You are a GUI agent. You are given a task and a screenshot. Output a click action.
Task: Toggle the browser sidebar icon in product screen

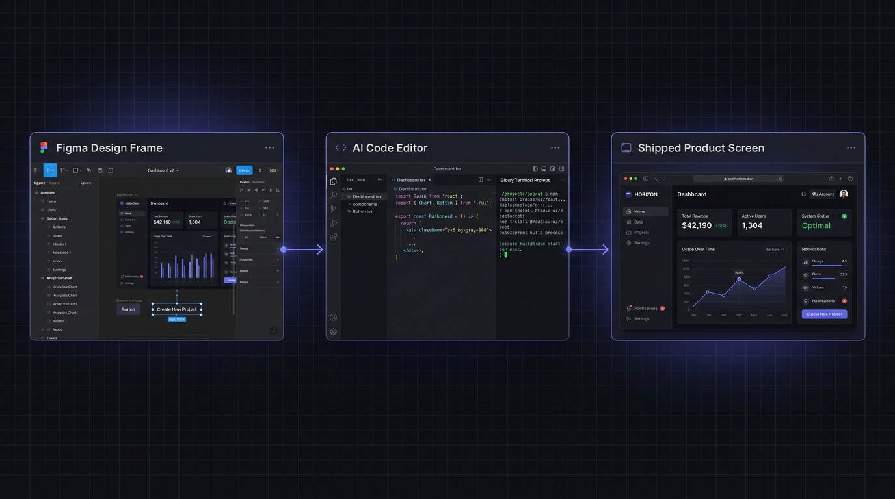coord(646,179)
